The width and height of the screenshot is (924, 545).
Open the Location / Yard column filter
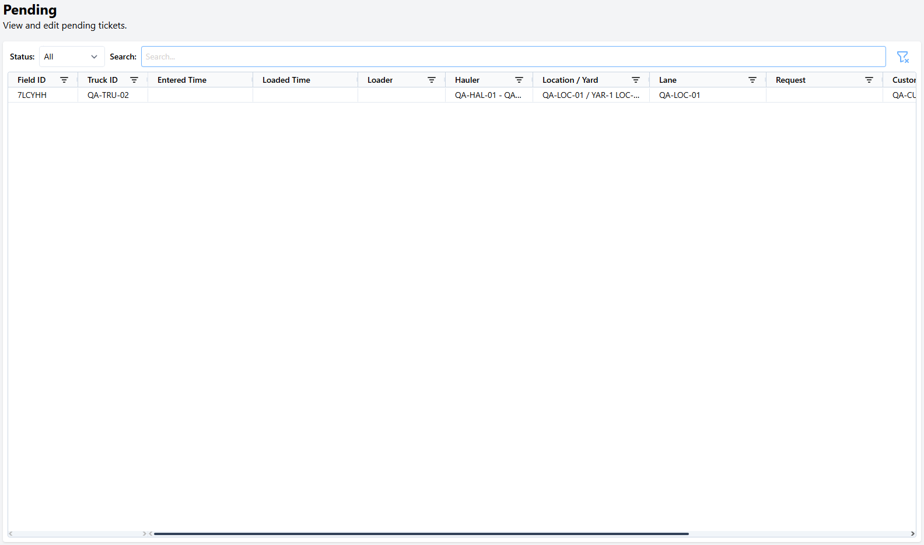click(x=636, y=80)
